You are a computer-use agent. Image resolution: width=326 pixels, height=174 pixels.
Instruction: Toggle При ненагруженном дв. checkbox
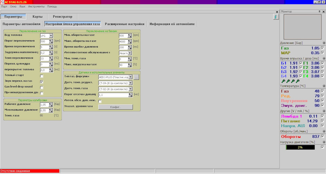pyautogui.click(x=41, y=93)
